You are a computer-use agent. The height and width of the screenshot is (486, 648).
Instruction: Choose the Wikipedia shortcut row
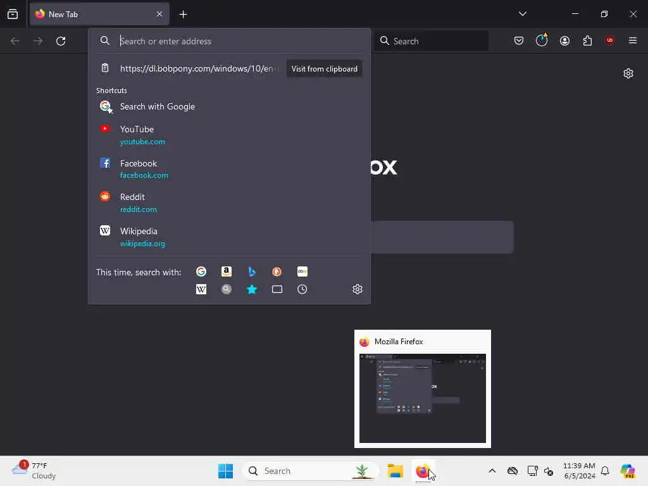pos(229,237)
